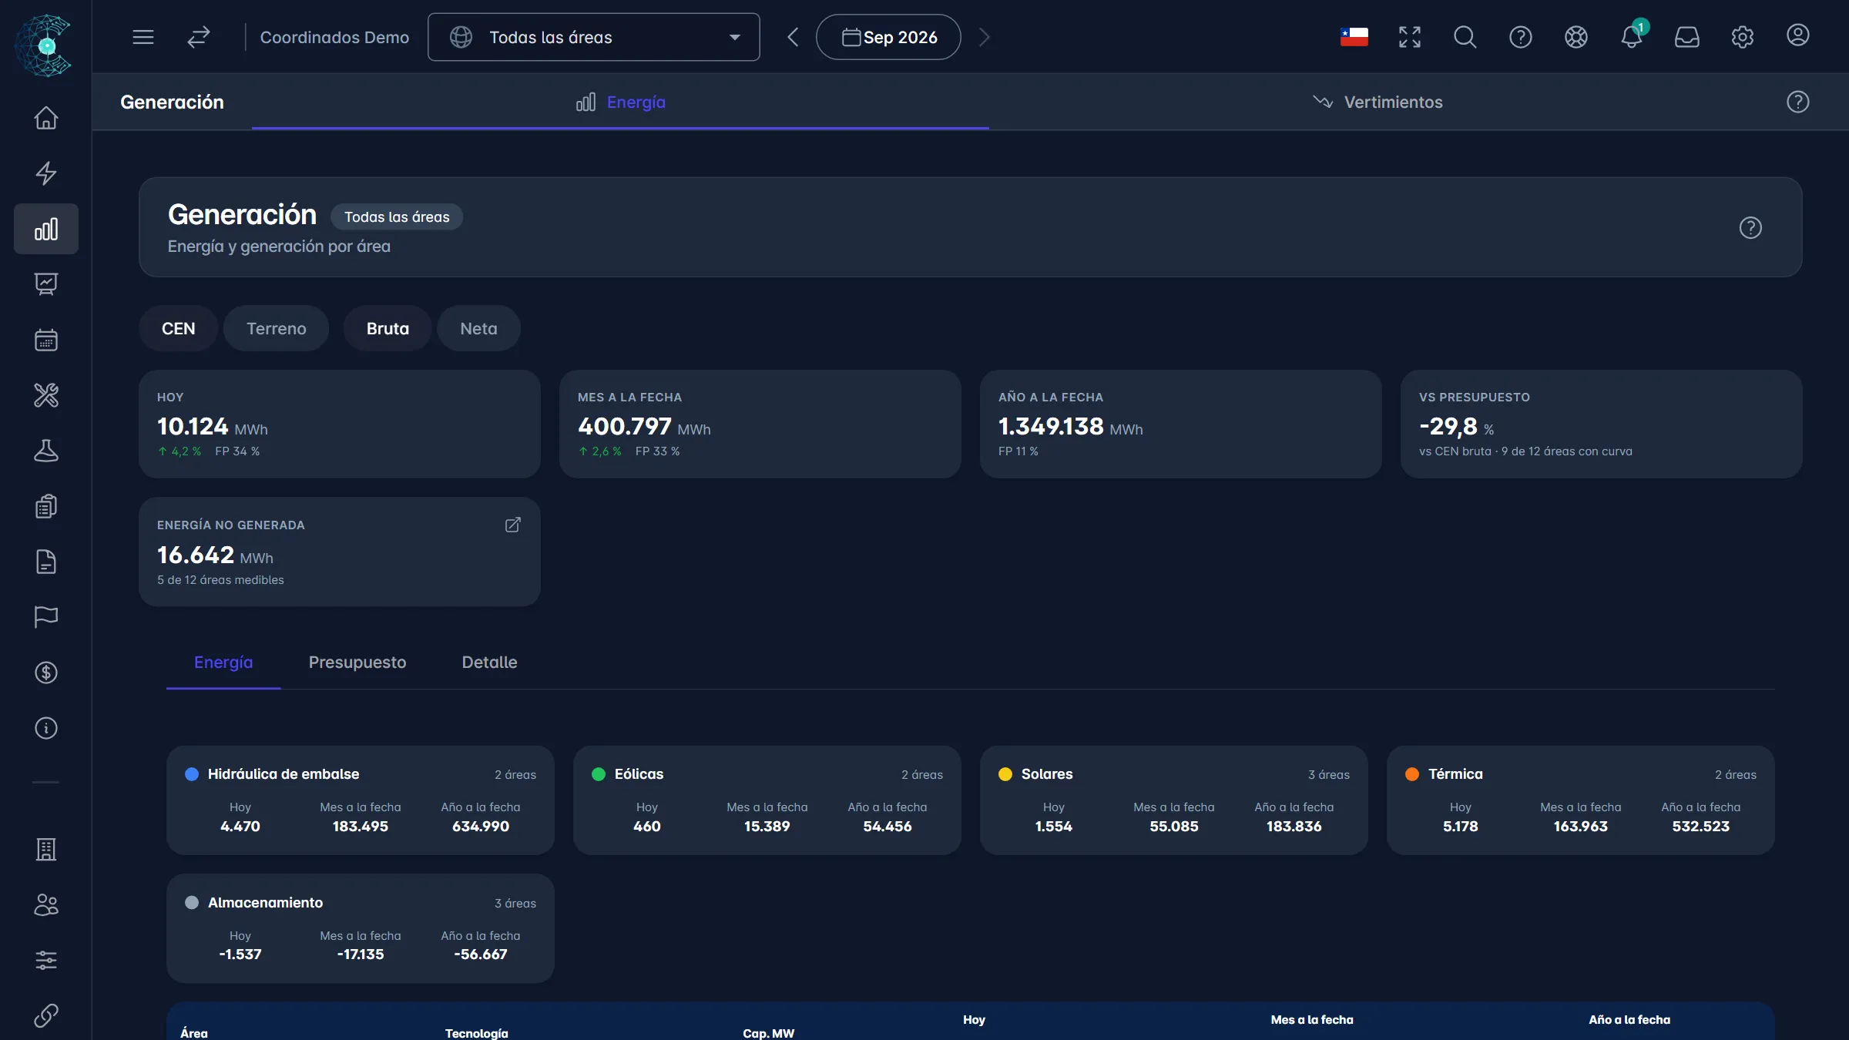1849x1040 pixels.
Task: Open the lightning bolt sidebar icon
Action: [46, 173]
